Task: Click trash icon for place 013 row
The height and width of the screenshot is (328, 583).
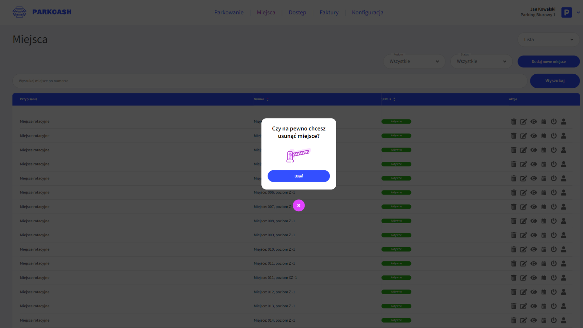Action: 513,306
